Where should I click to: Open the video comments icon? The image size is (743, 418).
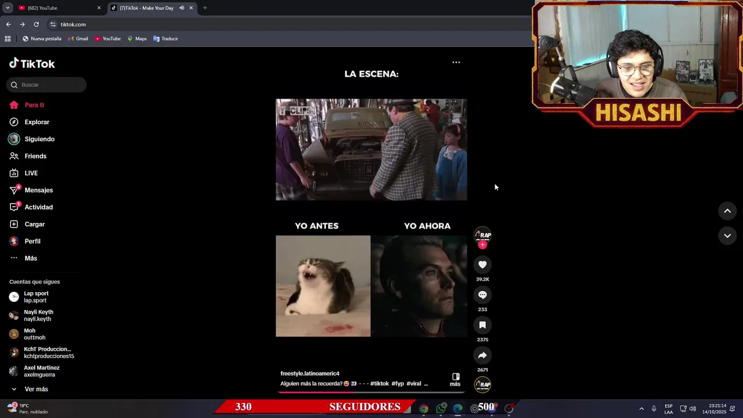[482, 295]
